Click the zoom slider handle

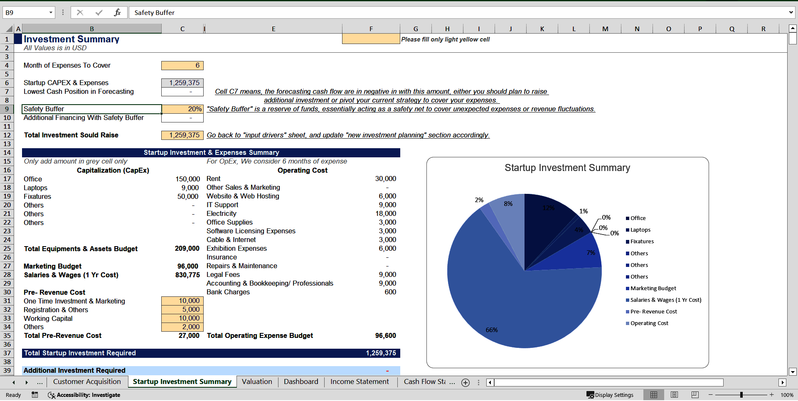741,395
